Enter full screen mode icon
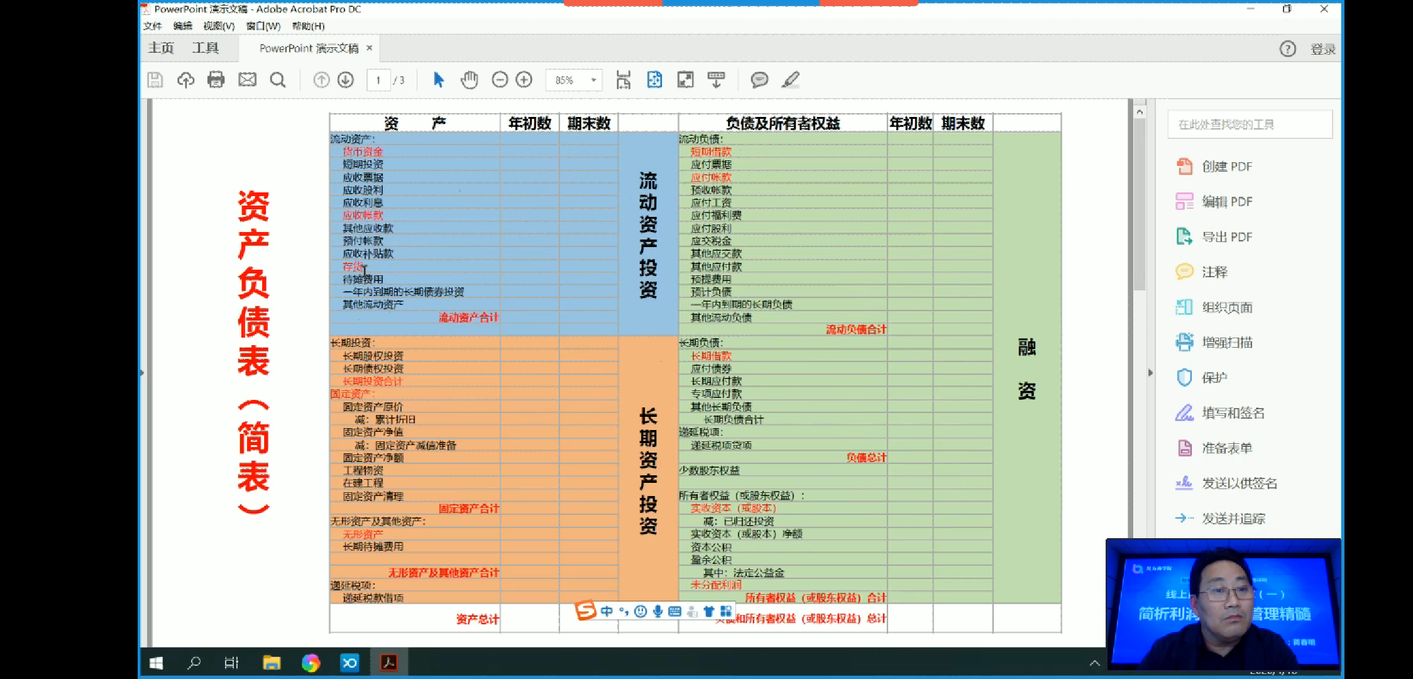The height and width of the screenshot is (679, 1413). click(x=685, y=80)
